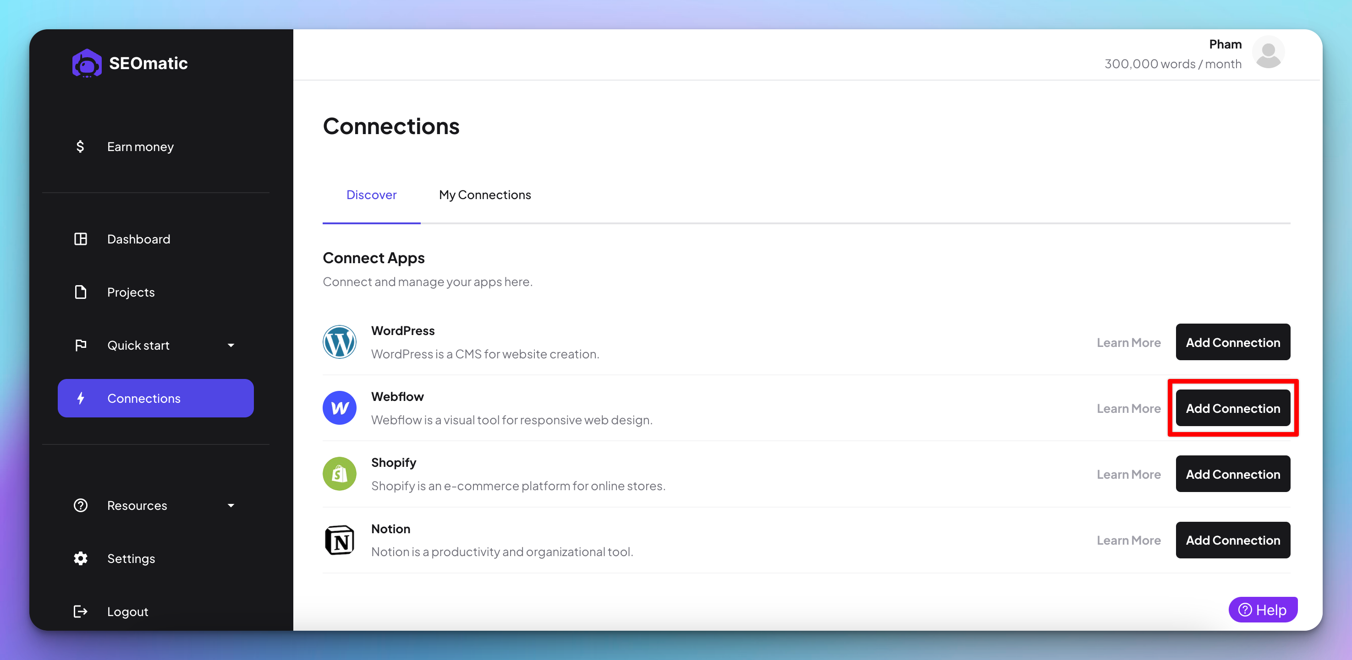Click the Projects document icon
Image resolution: width=1352 pixels, height=660 pixels.
[80, 292]
